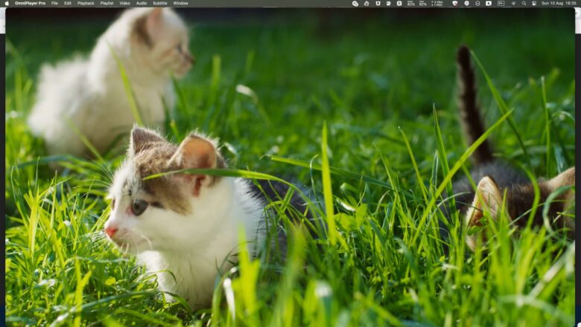The width and height of the screenshot is (581, 327).
Task: Click the heart shield status icon
Action: [x=454, y=3]
